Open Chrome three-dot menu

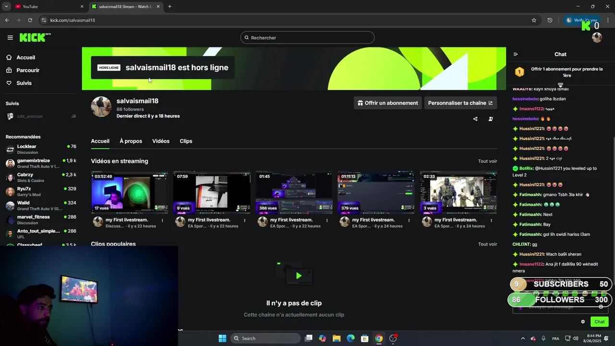608,20
